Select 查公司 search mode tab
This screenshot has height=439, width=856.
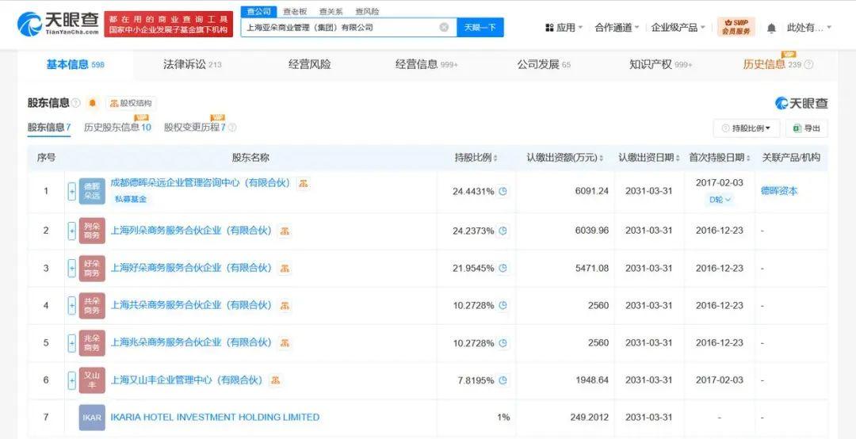coord(258,11)
